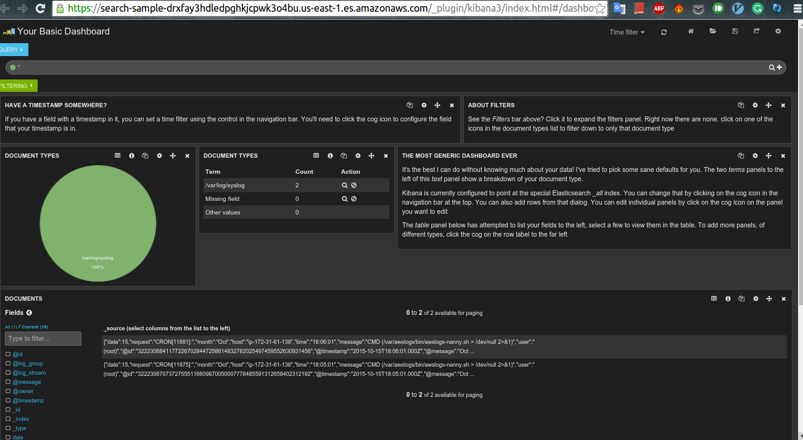The height and width of the screenshot is (440, 803).
Task: Click magnifier in Missing field row
Action: click(345, 198)
